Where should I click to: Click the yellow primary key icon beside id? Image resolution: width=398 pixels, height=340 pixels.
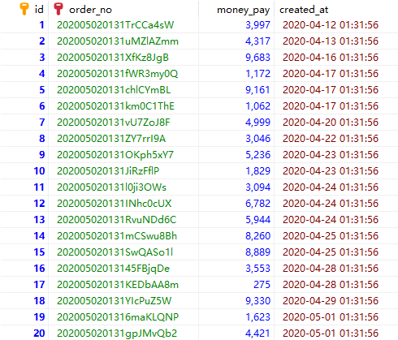pyautogui.click(x=24, y=9)
